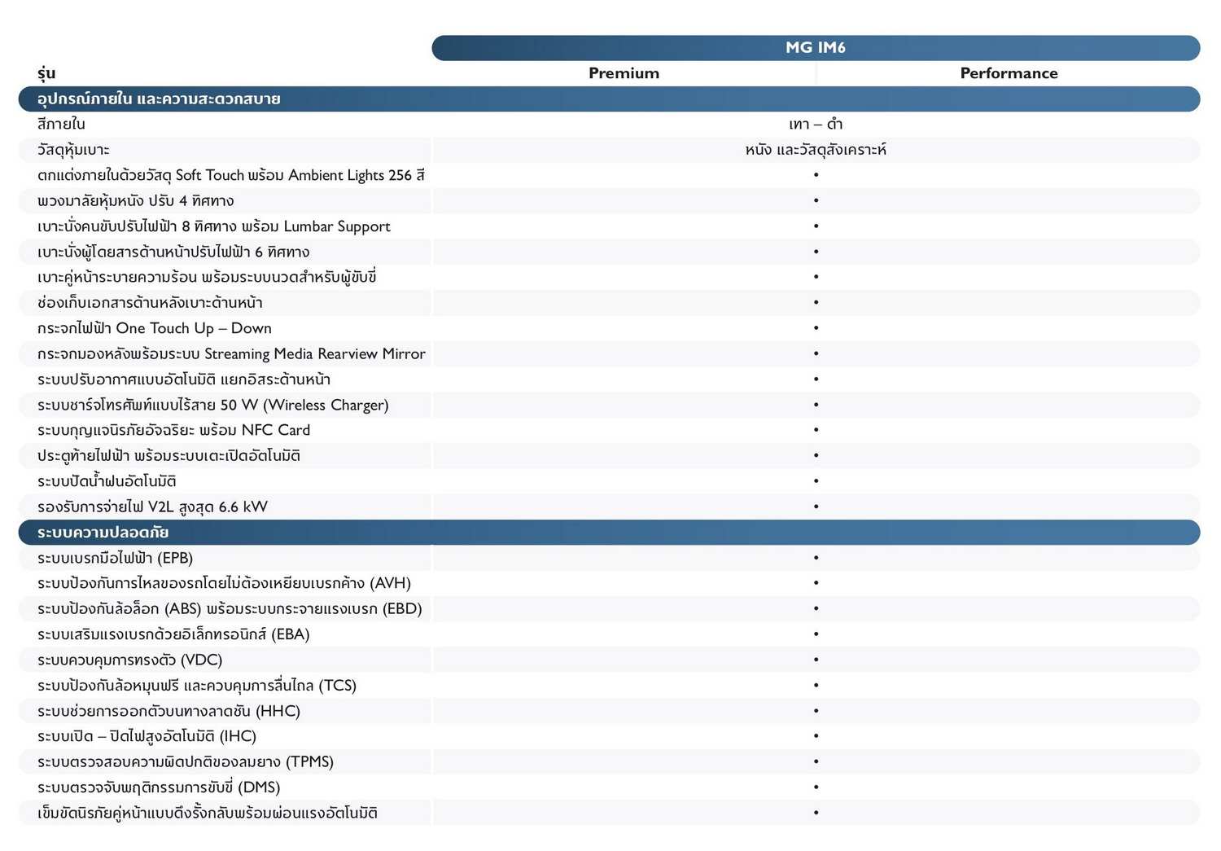Click the bullet in the EPB row
The height and width of the screenshot is (851, 1221).
tap(816, 558)
